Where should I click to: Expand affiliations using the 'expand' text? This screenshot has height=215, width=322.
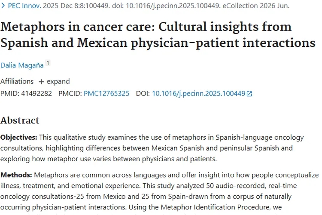point(58,81)
